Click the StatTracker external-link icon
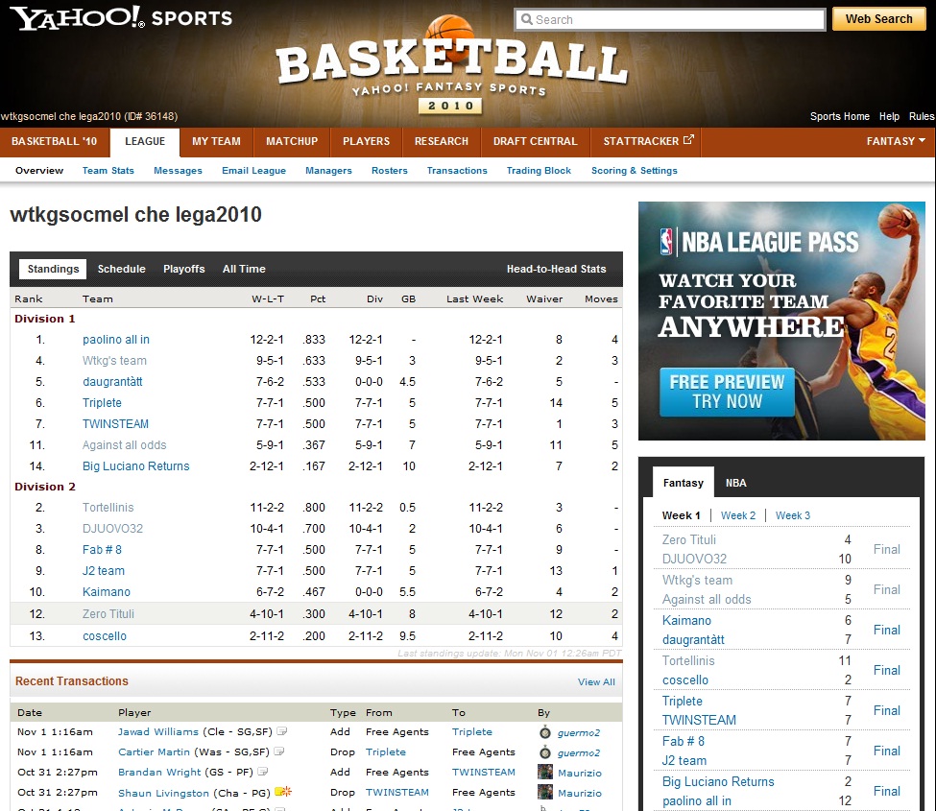Screen dimensions: 936x811 pyautogui.click(x=688, y=141)
